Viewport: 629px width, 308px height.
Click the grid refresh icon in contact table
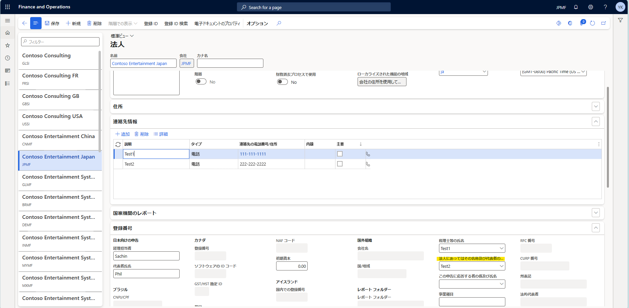coord(118,144)
